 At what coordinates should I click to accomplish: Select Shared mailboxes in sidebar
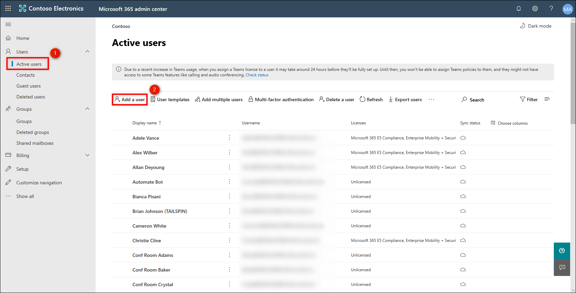[x=35, y=143]
